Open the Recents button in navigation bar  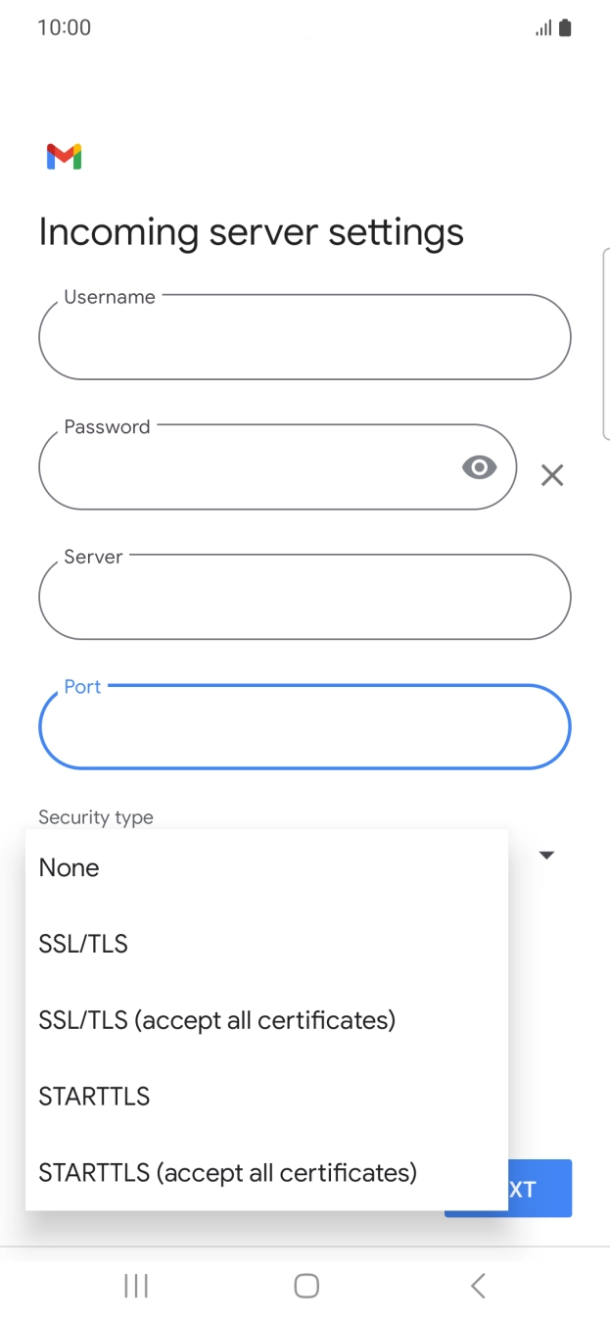(135, 1286)
